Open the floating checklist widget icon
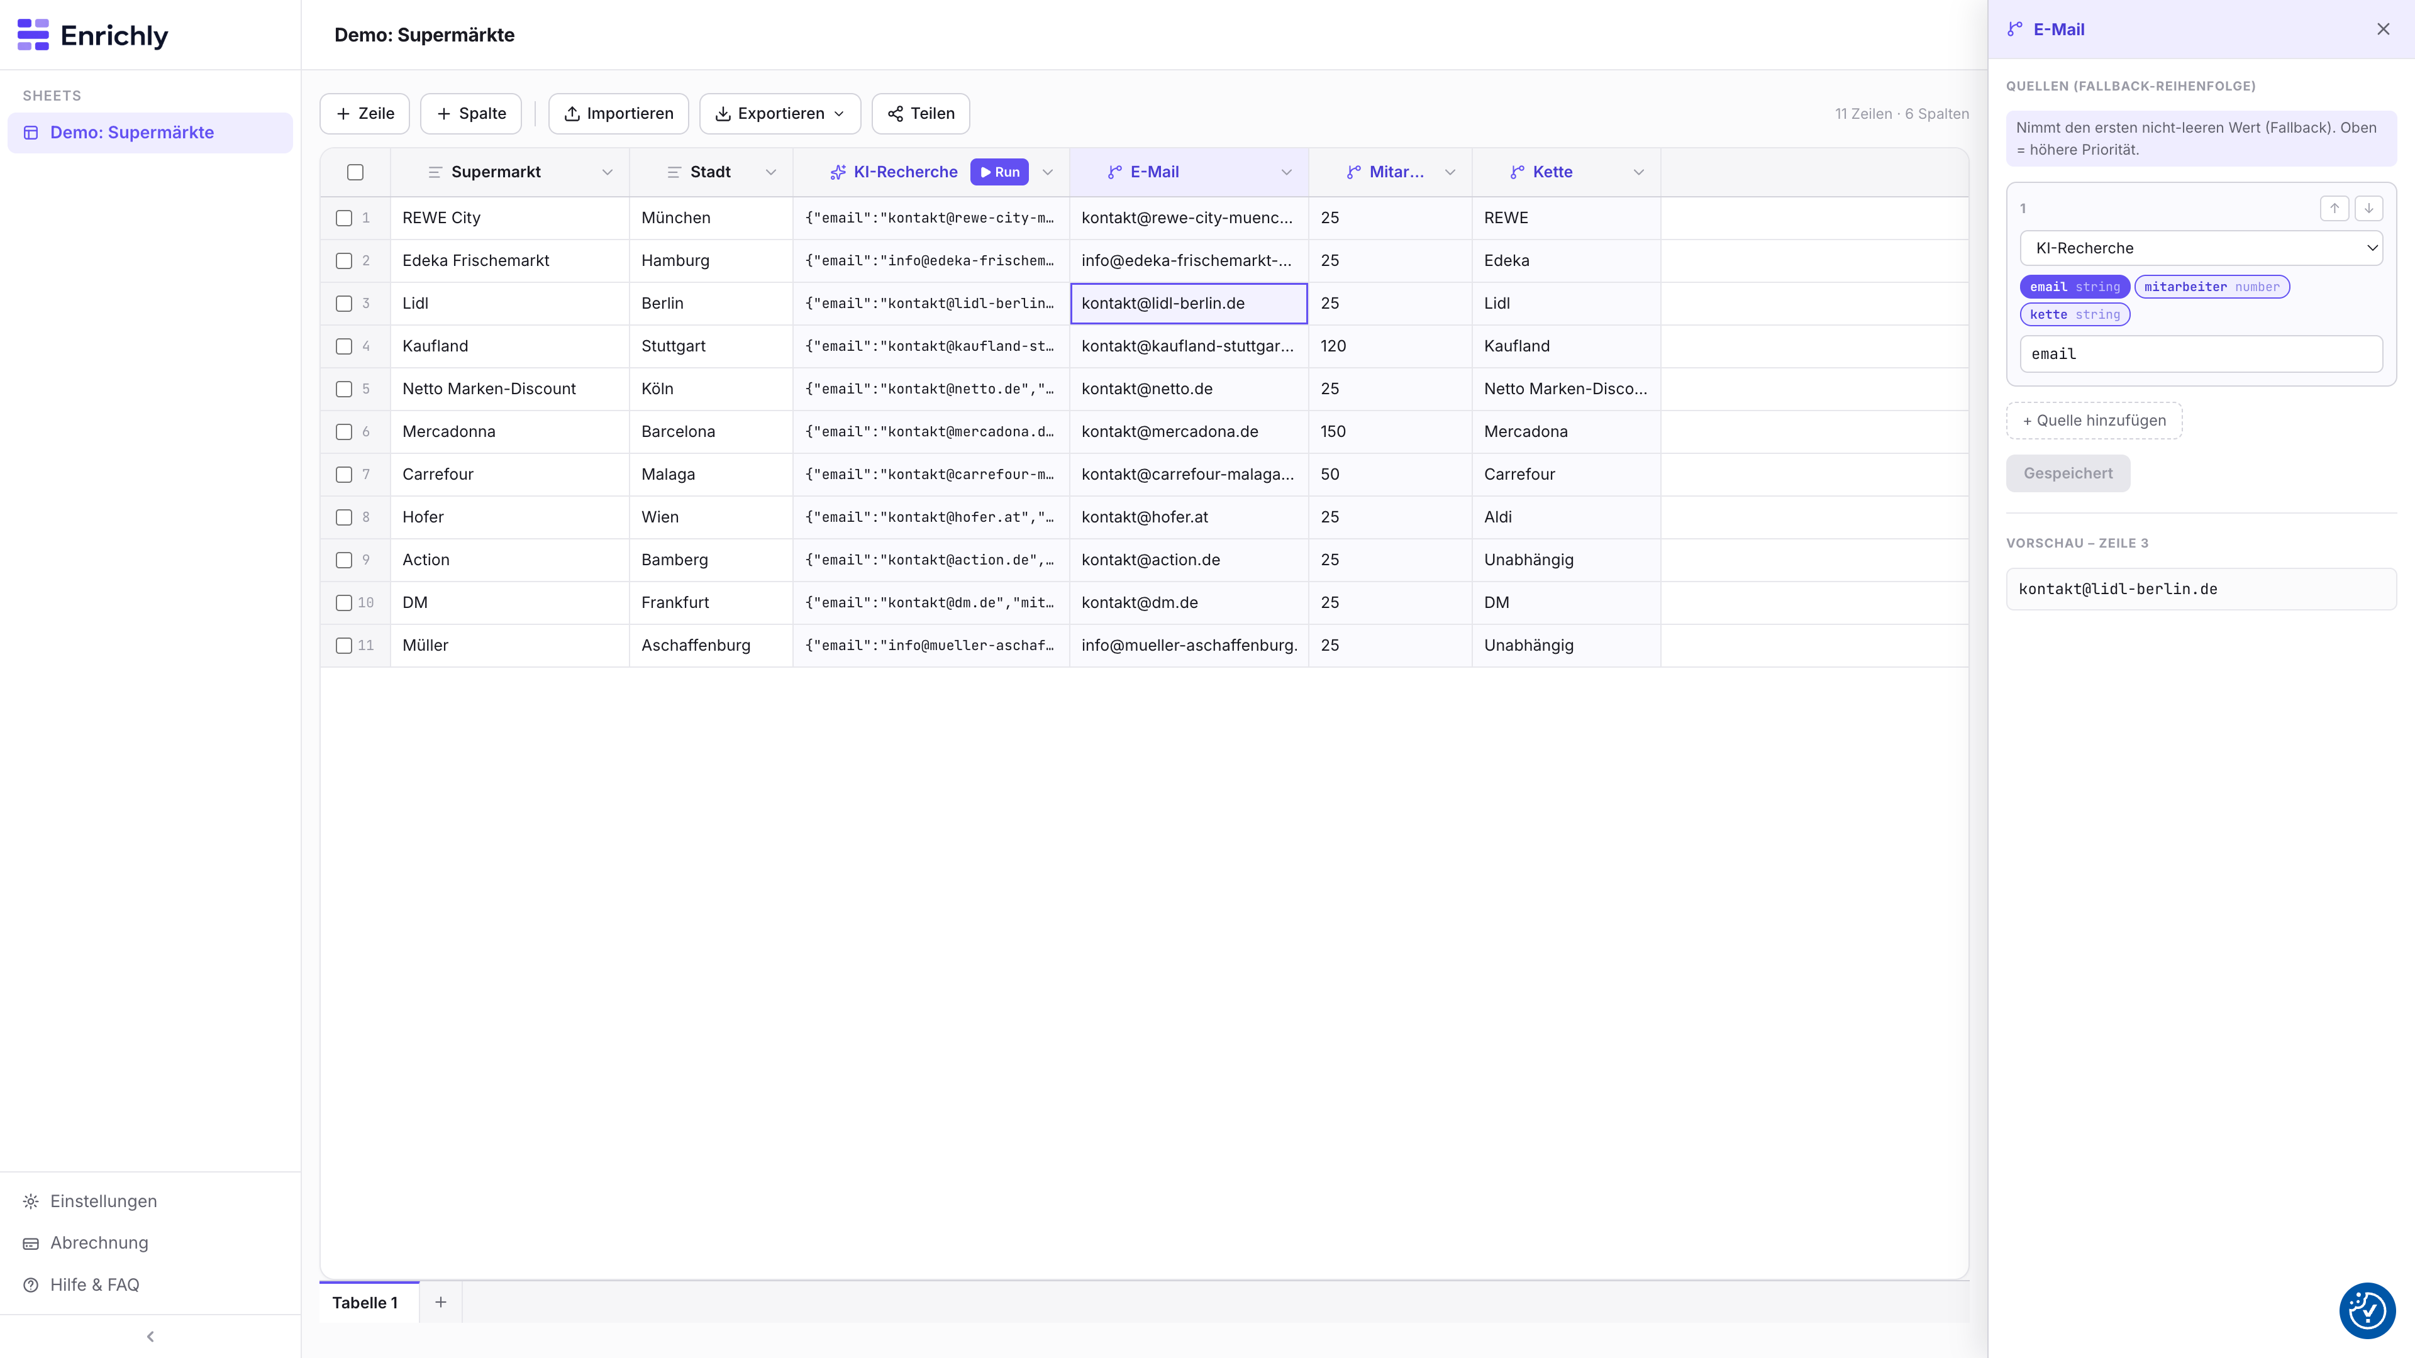The height and width of the screenshot is (1358, 2415). [2367, 1310]
